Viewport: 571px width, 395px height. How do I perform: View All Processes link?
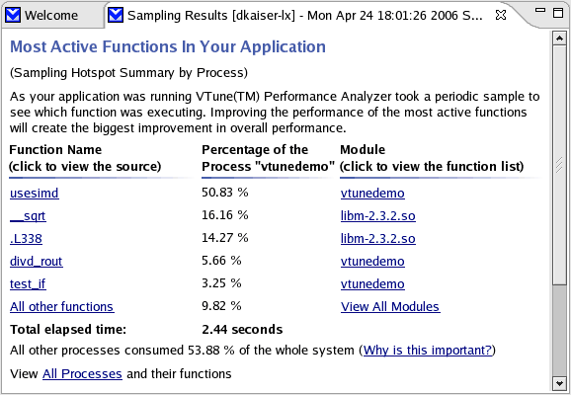pyautogui.click(x=82, y=374)
